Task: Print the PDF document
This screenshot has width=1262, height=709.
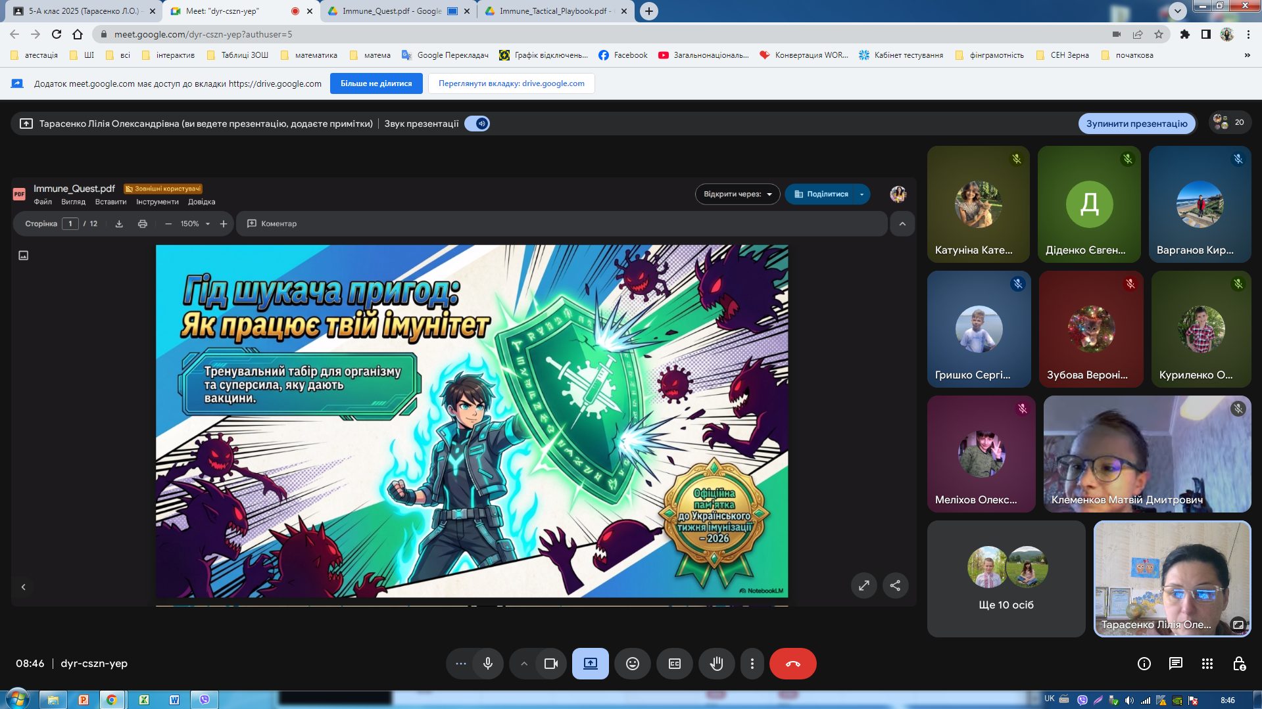Action: [x=143, y=224]
